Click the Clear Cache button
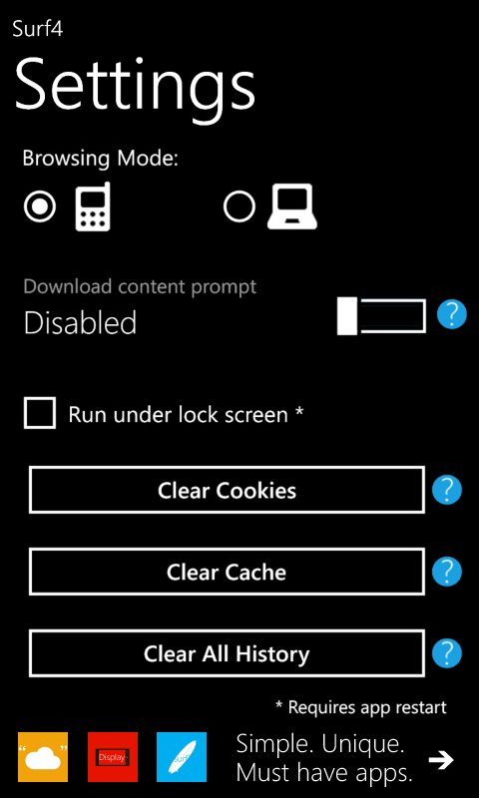This screenshot has width=479, height=798. pyautogui.click(x=228, y=572)
